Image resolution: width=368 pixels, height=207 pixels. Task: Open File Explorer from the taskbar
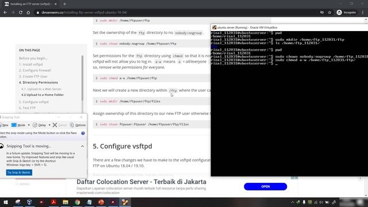tap(65, 202)
